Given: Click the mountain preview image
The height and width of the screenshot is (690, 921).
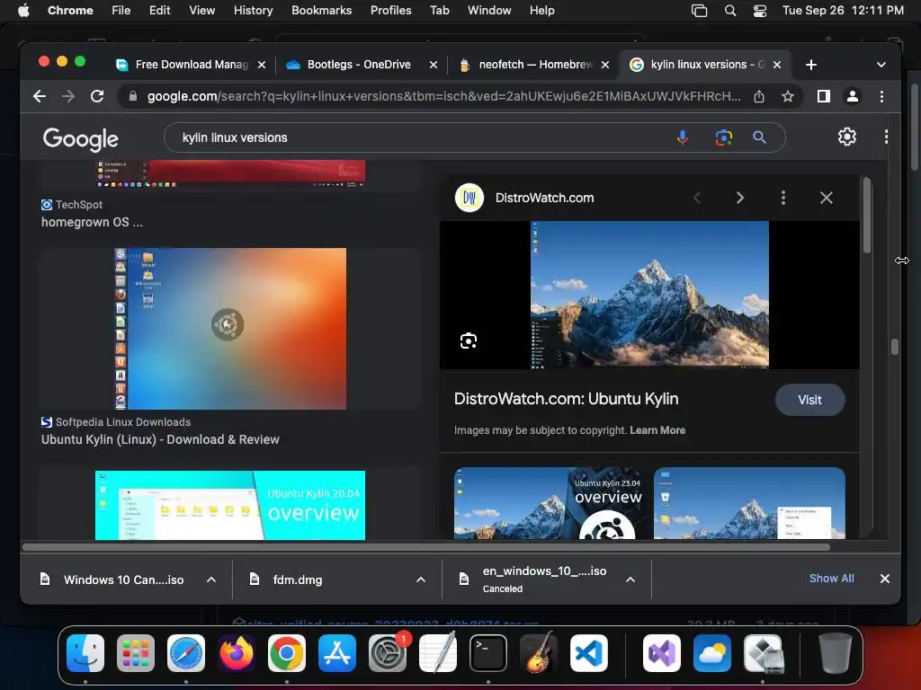Looking at the screenshot, I should tap(649, 295).
